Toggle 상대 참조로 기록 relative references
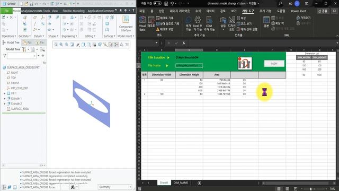The image size is (339, 191). pyautogui.click(x=168, y=23)
